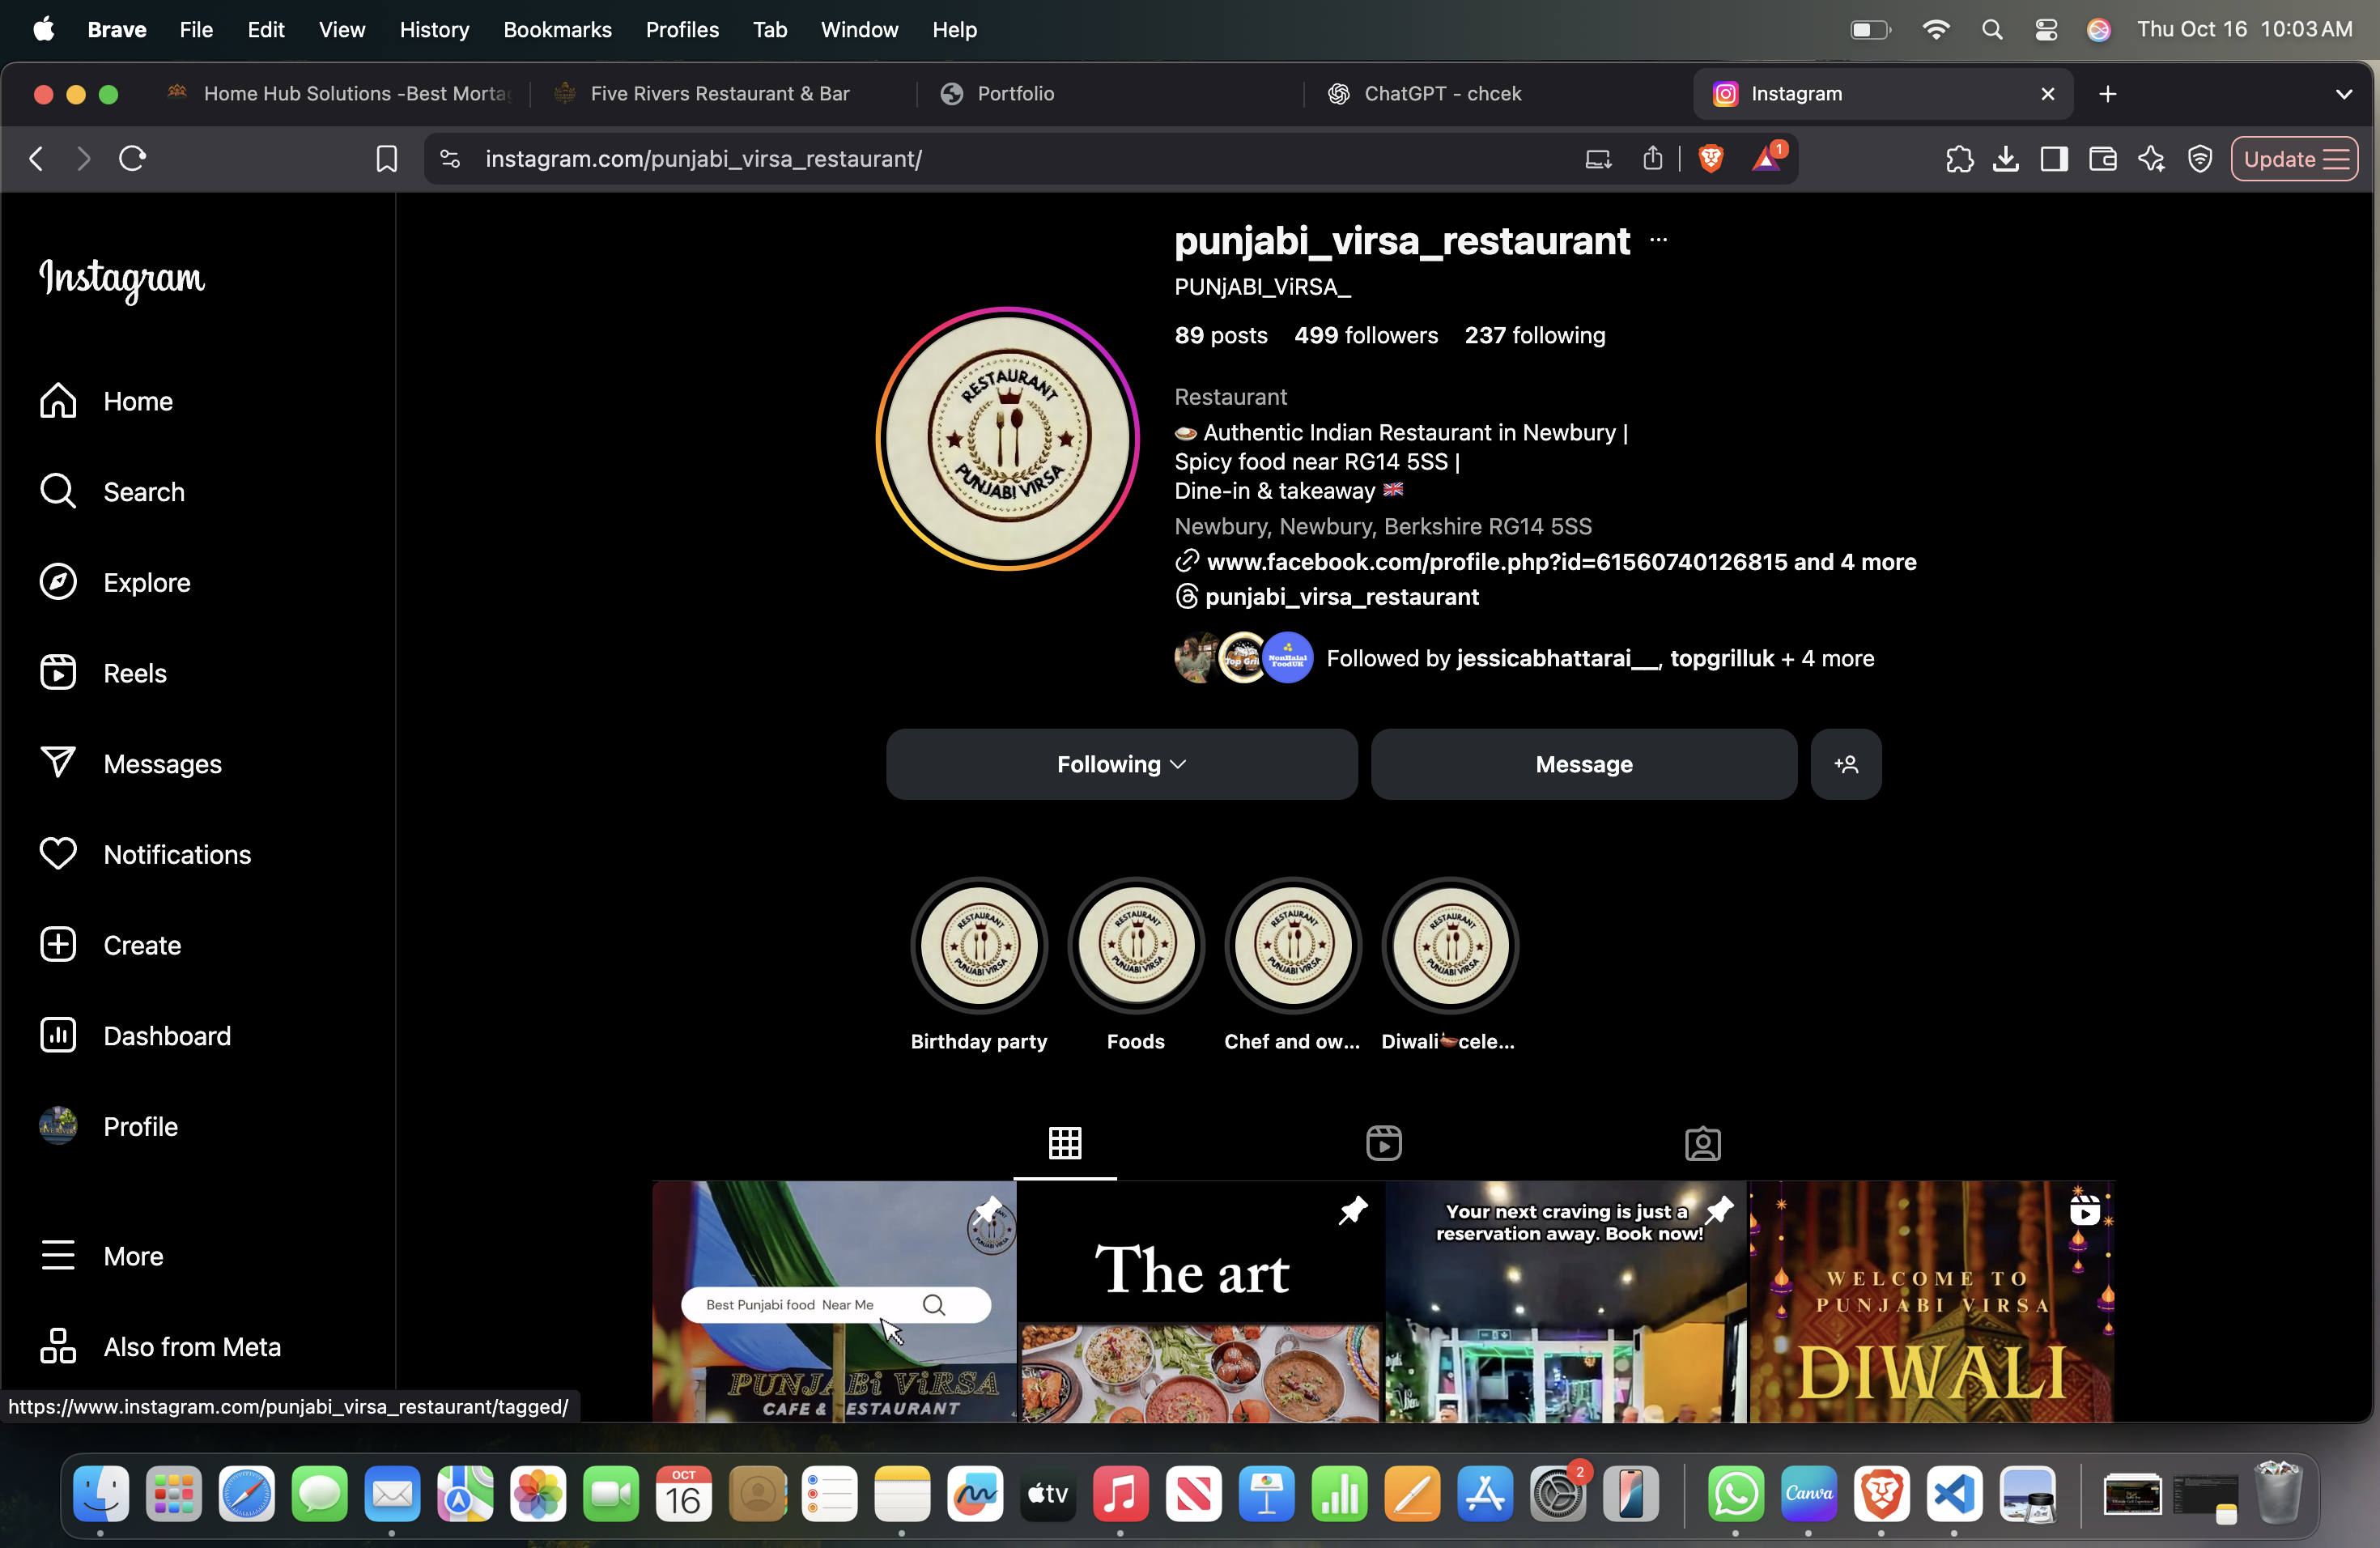
Task: Open the Dashboard chart icon
Action: coord(58,1035)
